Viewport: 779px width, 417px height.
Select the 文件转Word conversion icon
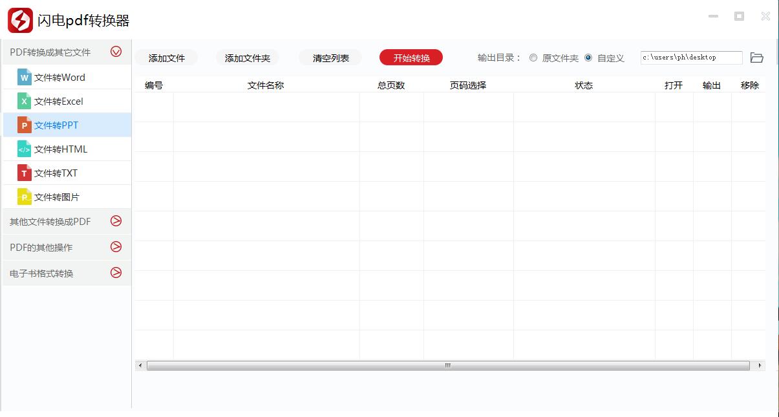[25, 77]
